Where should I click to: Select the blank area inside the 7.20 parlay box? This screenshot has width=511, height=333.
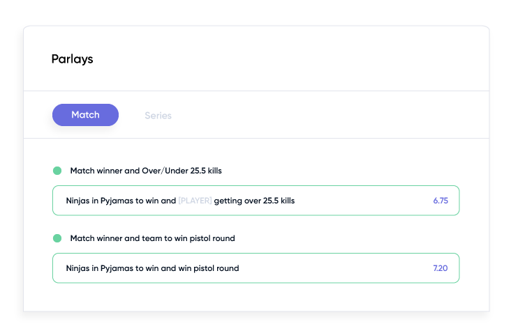336,268
